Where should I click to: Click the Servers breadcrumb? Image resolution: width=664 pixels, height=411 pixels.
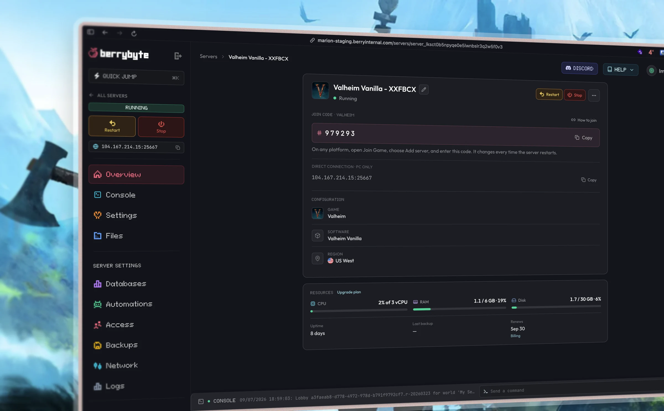(x=209, y=56)
